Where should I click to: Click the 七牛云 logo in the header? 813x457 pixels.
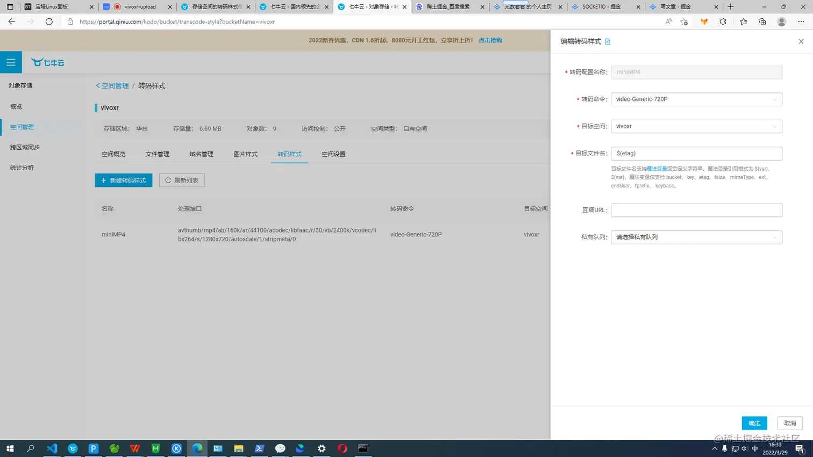[47, 62]
